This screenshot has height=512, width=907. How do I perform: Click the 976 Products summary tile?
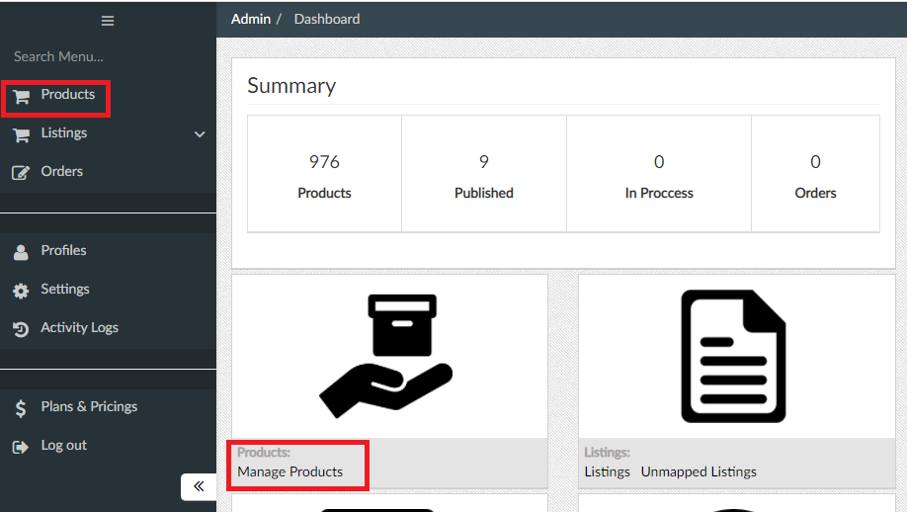pos(324,174)
